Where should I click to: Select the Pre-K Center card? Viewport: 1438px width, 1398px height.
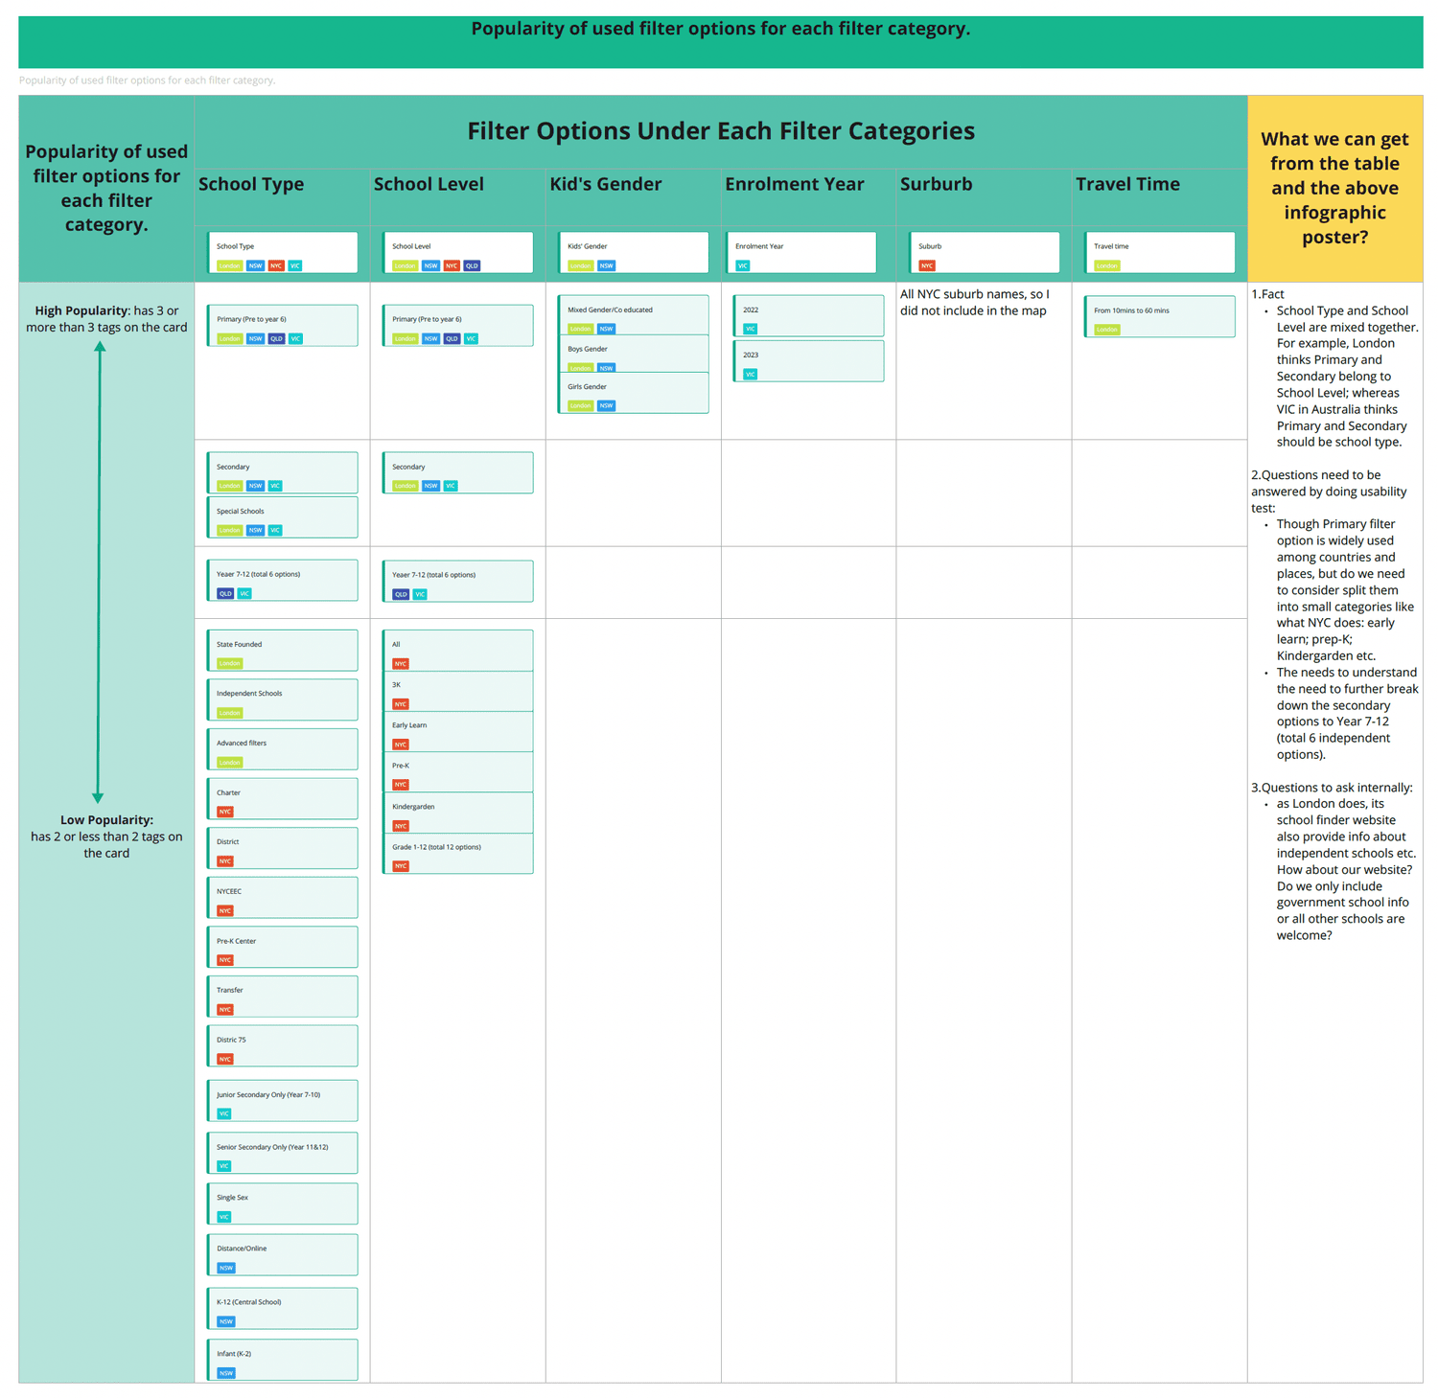coord(283,948)
